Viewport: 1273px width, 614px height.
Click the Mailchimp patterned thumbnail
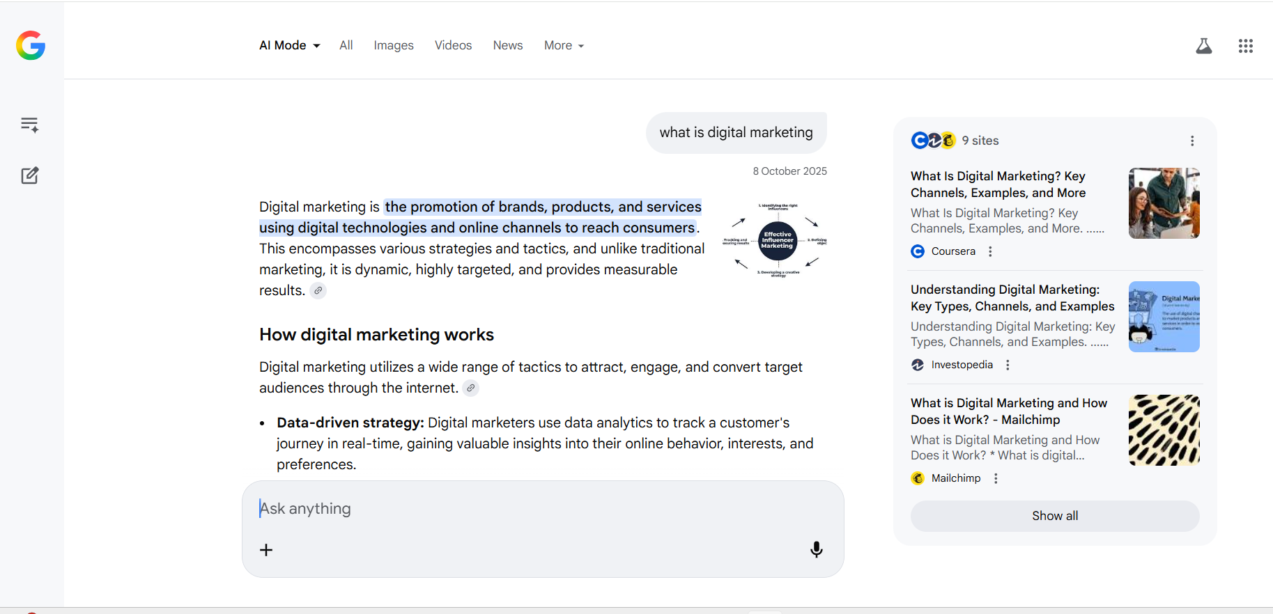pos(1164,430)
